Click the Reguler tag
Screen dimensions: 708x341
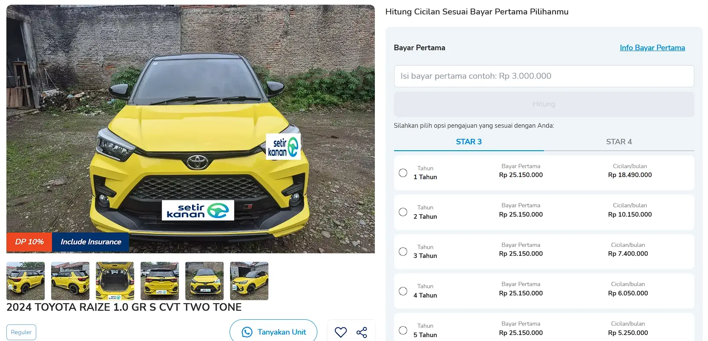(x=21, y=332)
